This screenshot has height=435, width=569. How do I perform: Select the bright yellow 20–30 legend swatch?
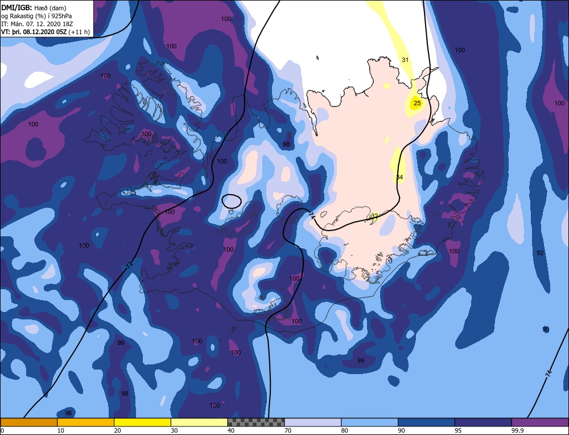142,422
